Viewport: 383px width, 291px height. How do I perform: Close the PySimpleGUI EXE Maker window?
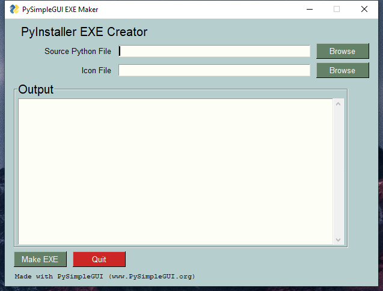click(x=364, y=9)
